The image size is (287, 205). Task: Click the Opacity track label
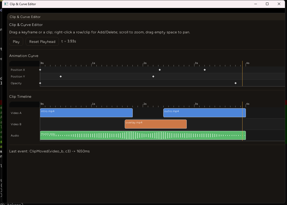(16, 83)
